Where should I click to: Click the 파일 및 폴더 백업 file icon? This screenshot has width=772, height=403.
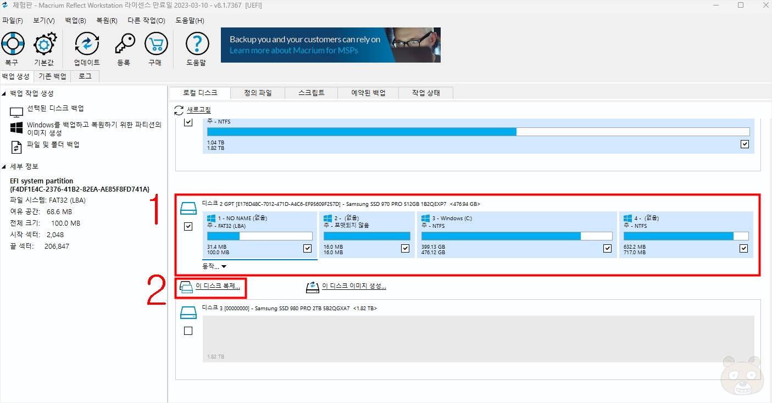16,147
